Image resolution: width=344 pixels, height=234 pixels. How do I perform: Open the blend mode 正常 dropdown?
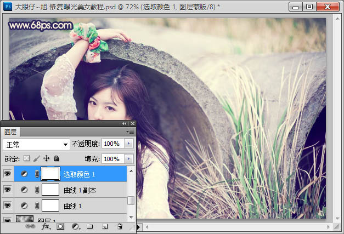point(37,145)
